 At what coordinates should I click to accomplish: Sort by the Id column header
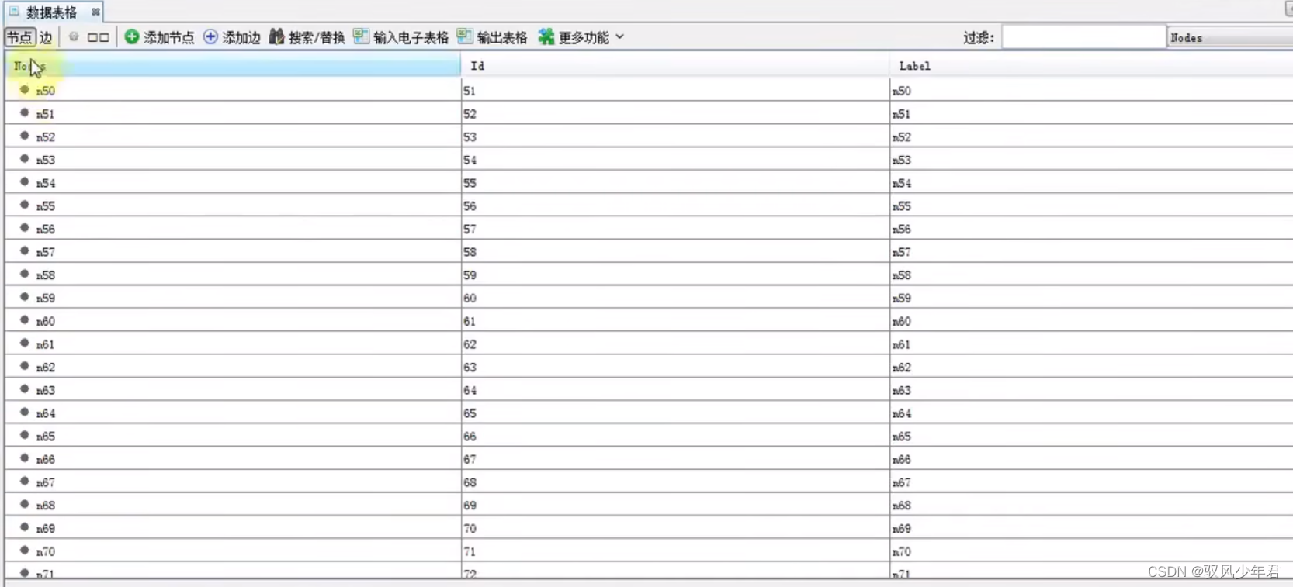tap(675, 66)
